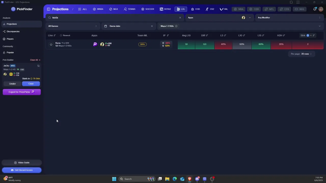326x183 pixels.
Task: Clear the Strk column sort
Action: tap(311, 35)
